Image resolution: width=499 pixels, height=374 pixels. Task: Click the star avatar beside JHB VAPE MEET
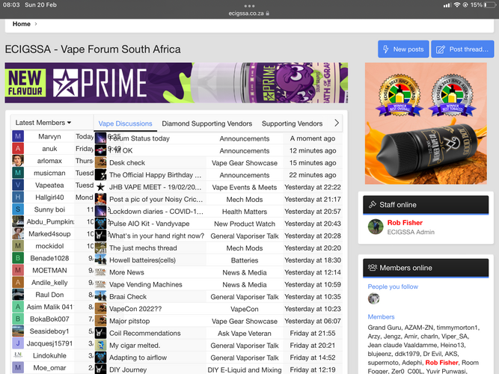(100, 187)
